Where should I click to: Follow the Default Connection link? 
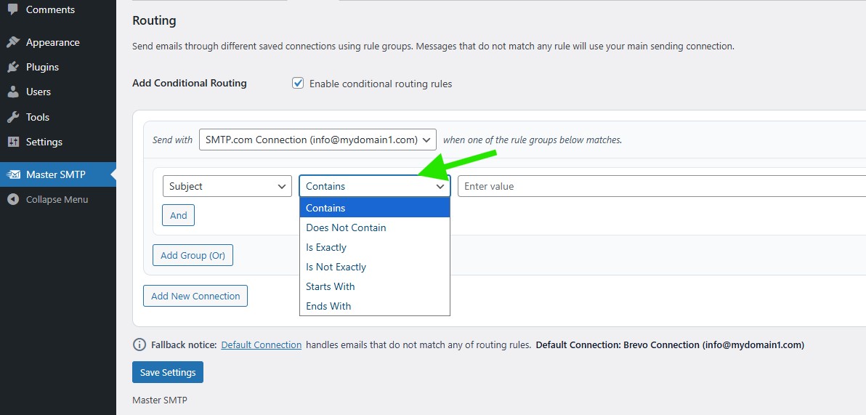(261, 345)
